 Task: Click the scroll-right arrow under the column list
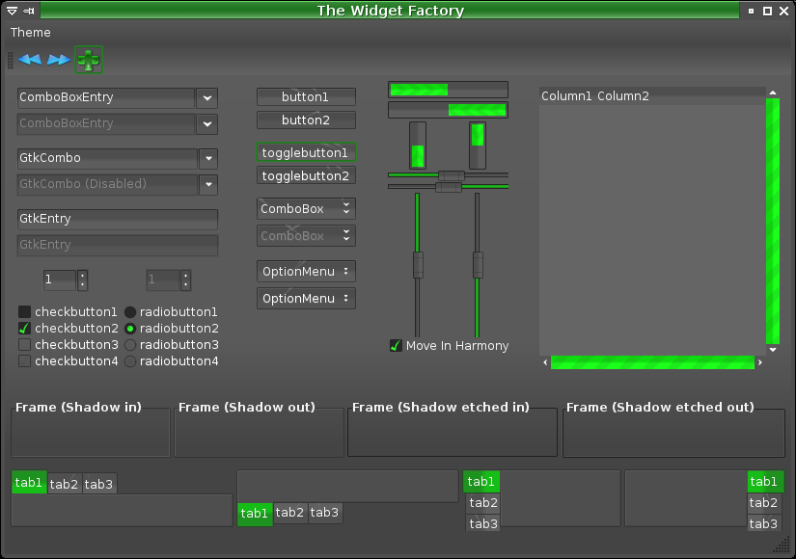760,362
